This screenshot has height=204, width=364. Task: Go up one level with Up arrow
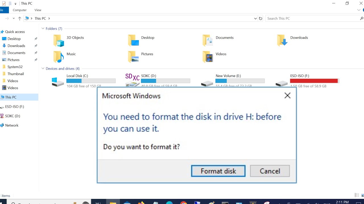[20, 18]
